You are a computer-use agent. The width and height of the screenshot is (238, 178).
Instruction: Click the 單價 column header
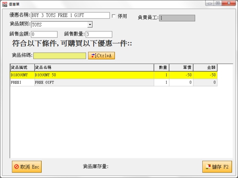coord(181,68)
